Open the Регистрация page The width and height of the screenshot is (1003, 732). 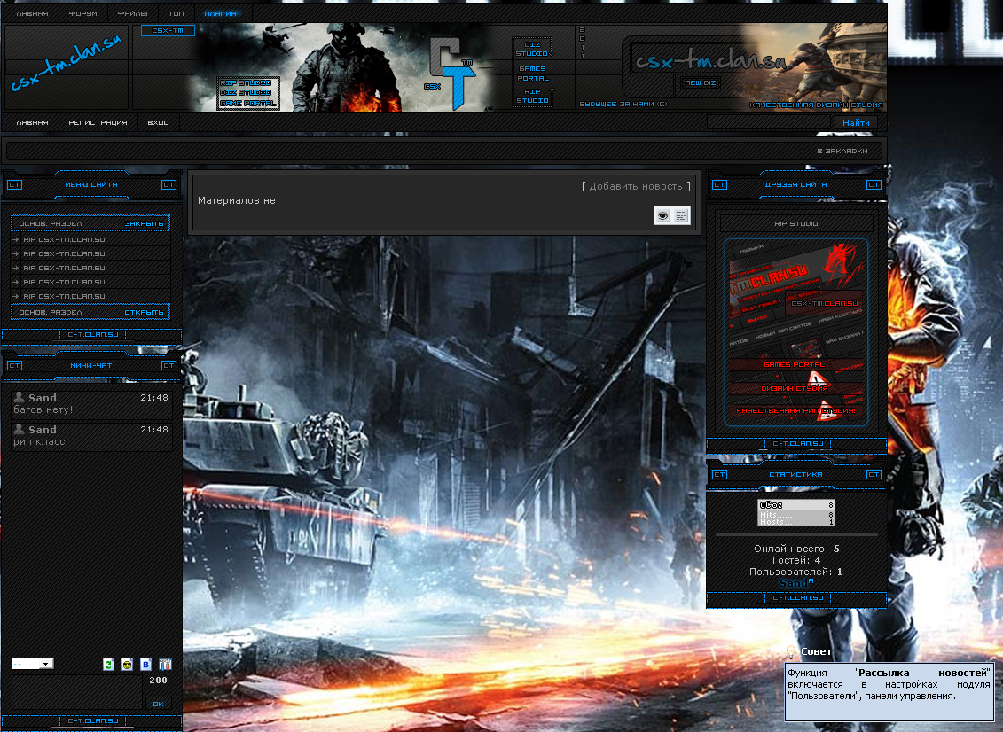click(x=98, y=123)
